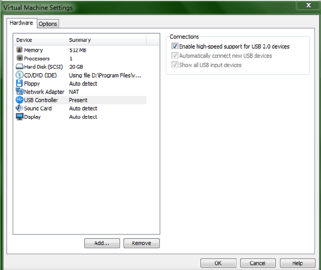Click the Sound Card speaker icon
321x270 pixels.
pyautogui.click(x=19, y=108)
